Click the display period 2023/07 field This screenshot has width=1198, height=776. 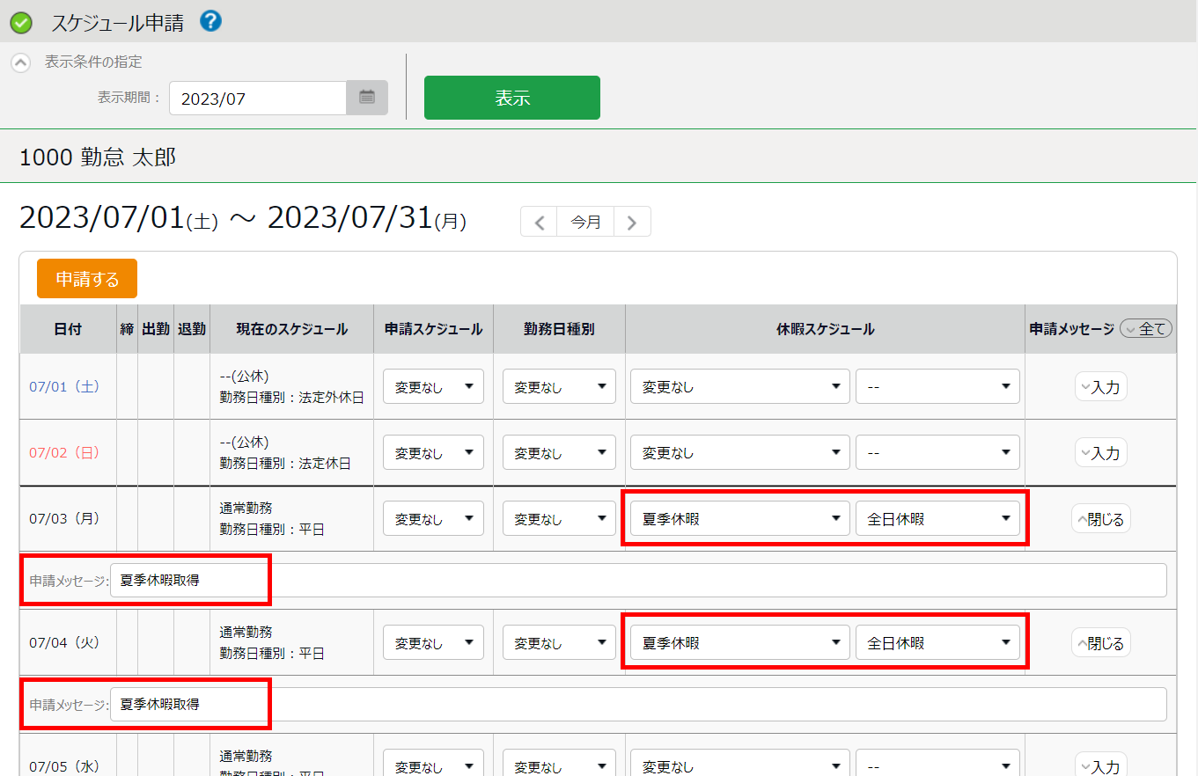pos(258,99)
